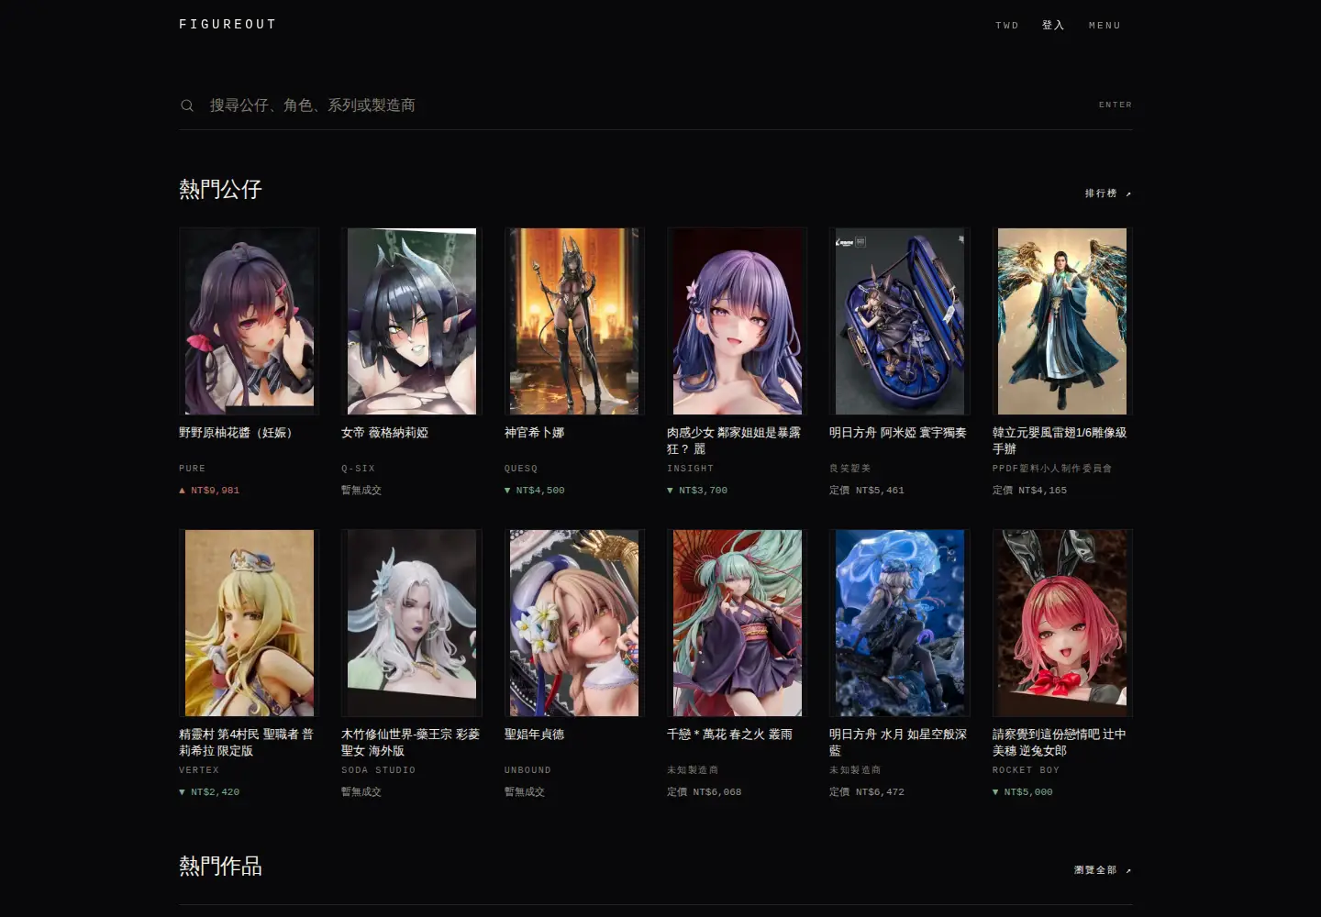Click the 定價 NT$6,068 price
The image size is (1321, 917).
pyautogui.click(x=705, y=792)
